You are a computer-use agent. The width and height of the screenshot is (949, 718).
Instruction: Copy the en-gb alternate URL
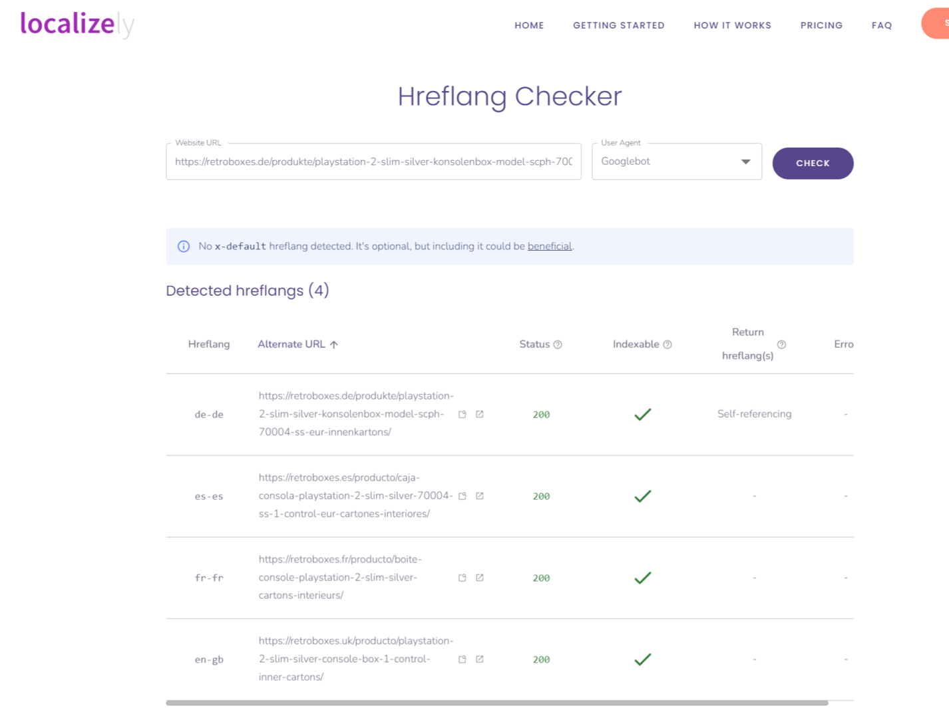pyautogui.click(x=463, y=659)
